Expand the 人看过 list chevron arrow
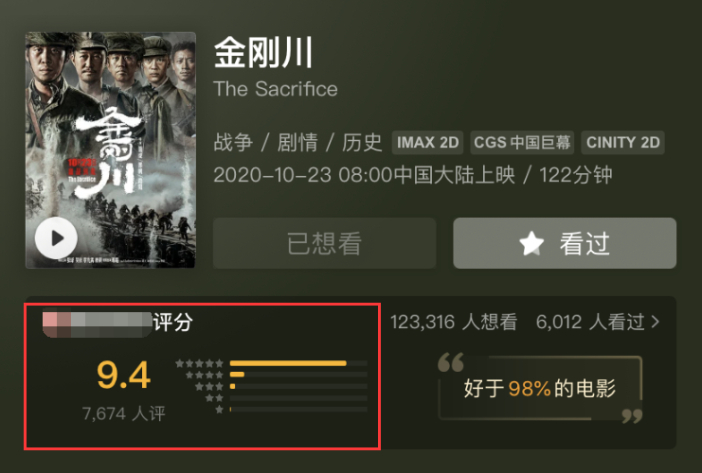 [655, 323]
